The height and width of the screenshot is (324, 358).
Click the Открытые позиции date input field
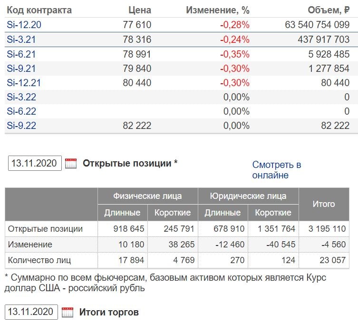pos(35,163)
